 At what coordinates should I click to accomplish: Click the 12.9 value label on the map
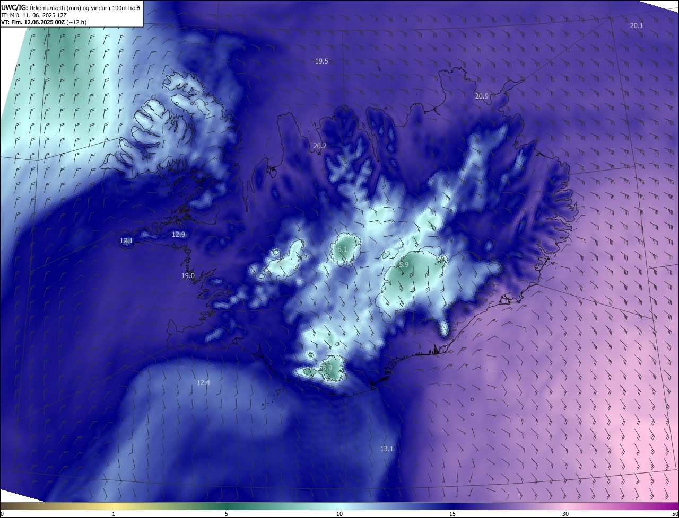[178, 235]
